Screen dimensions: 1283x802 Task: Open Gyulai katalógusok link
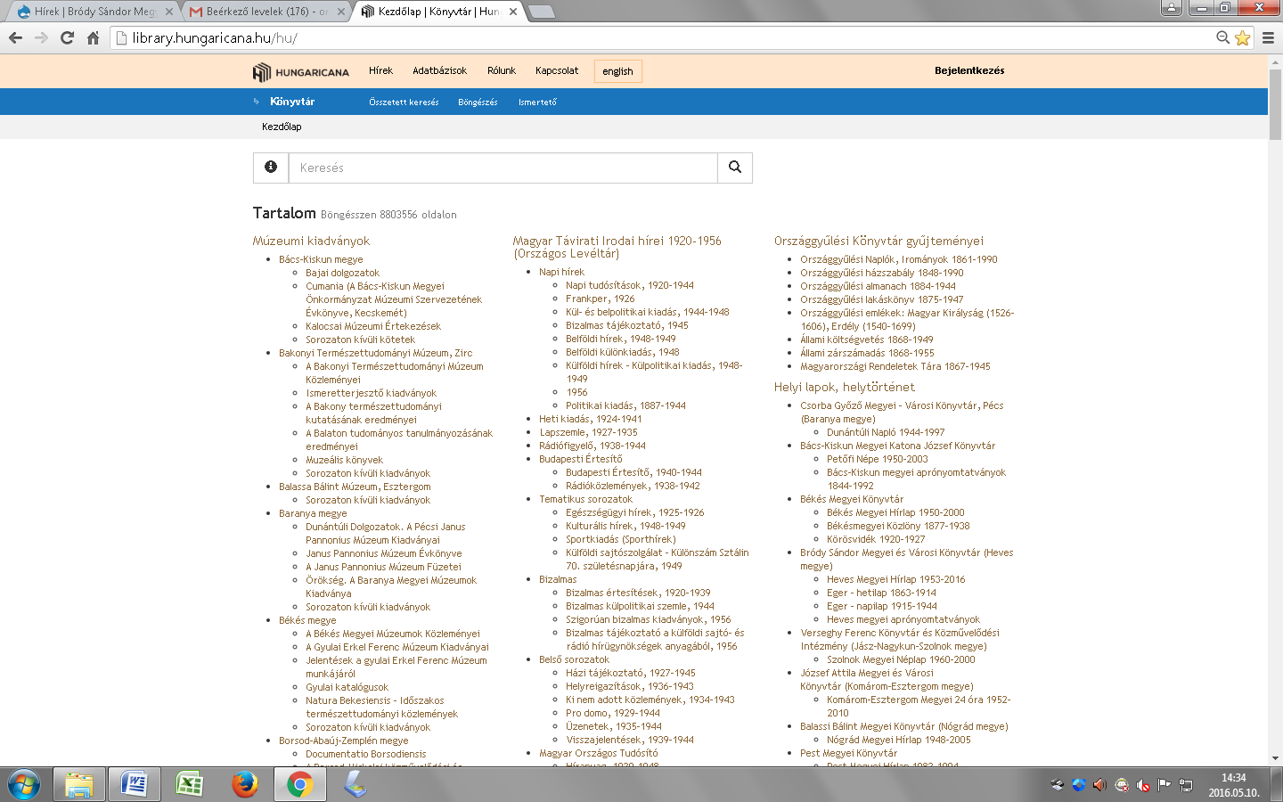[x=347, y=687]
